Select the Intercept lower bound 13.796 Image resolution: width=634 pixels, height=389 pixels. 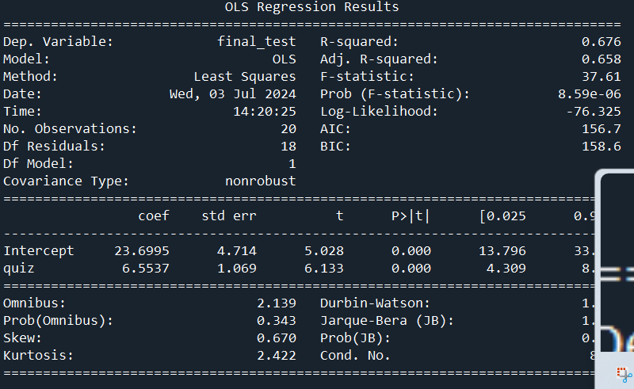point(502,250)
